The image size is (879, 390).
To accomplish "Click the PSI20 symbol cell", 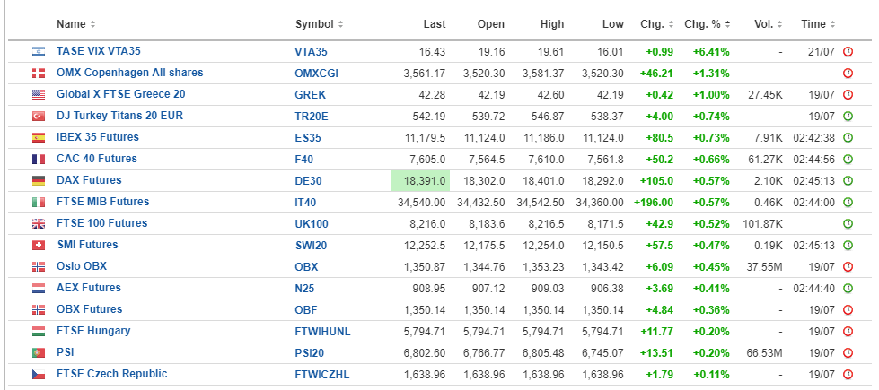I will pyautogui.click(x=310, y=353).
